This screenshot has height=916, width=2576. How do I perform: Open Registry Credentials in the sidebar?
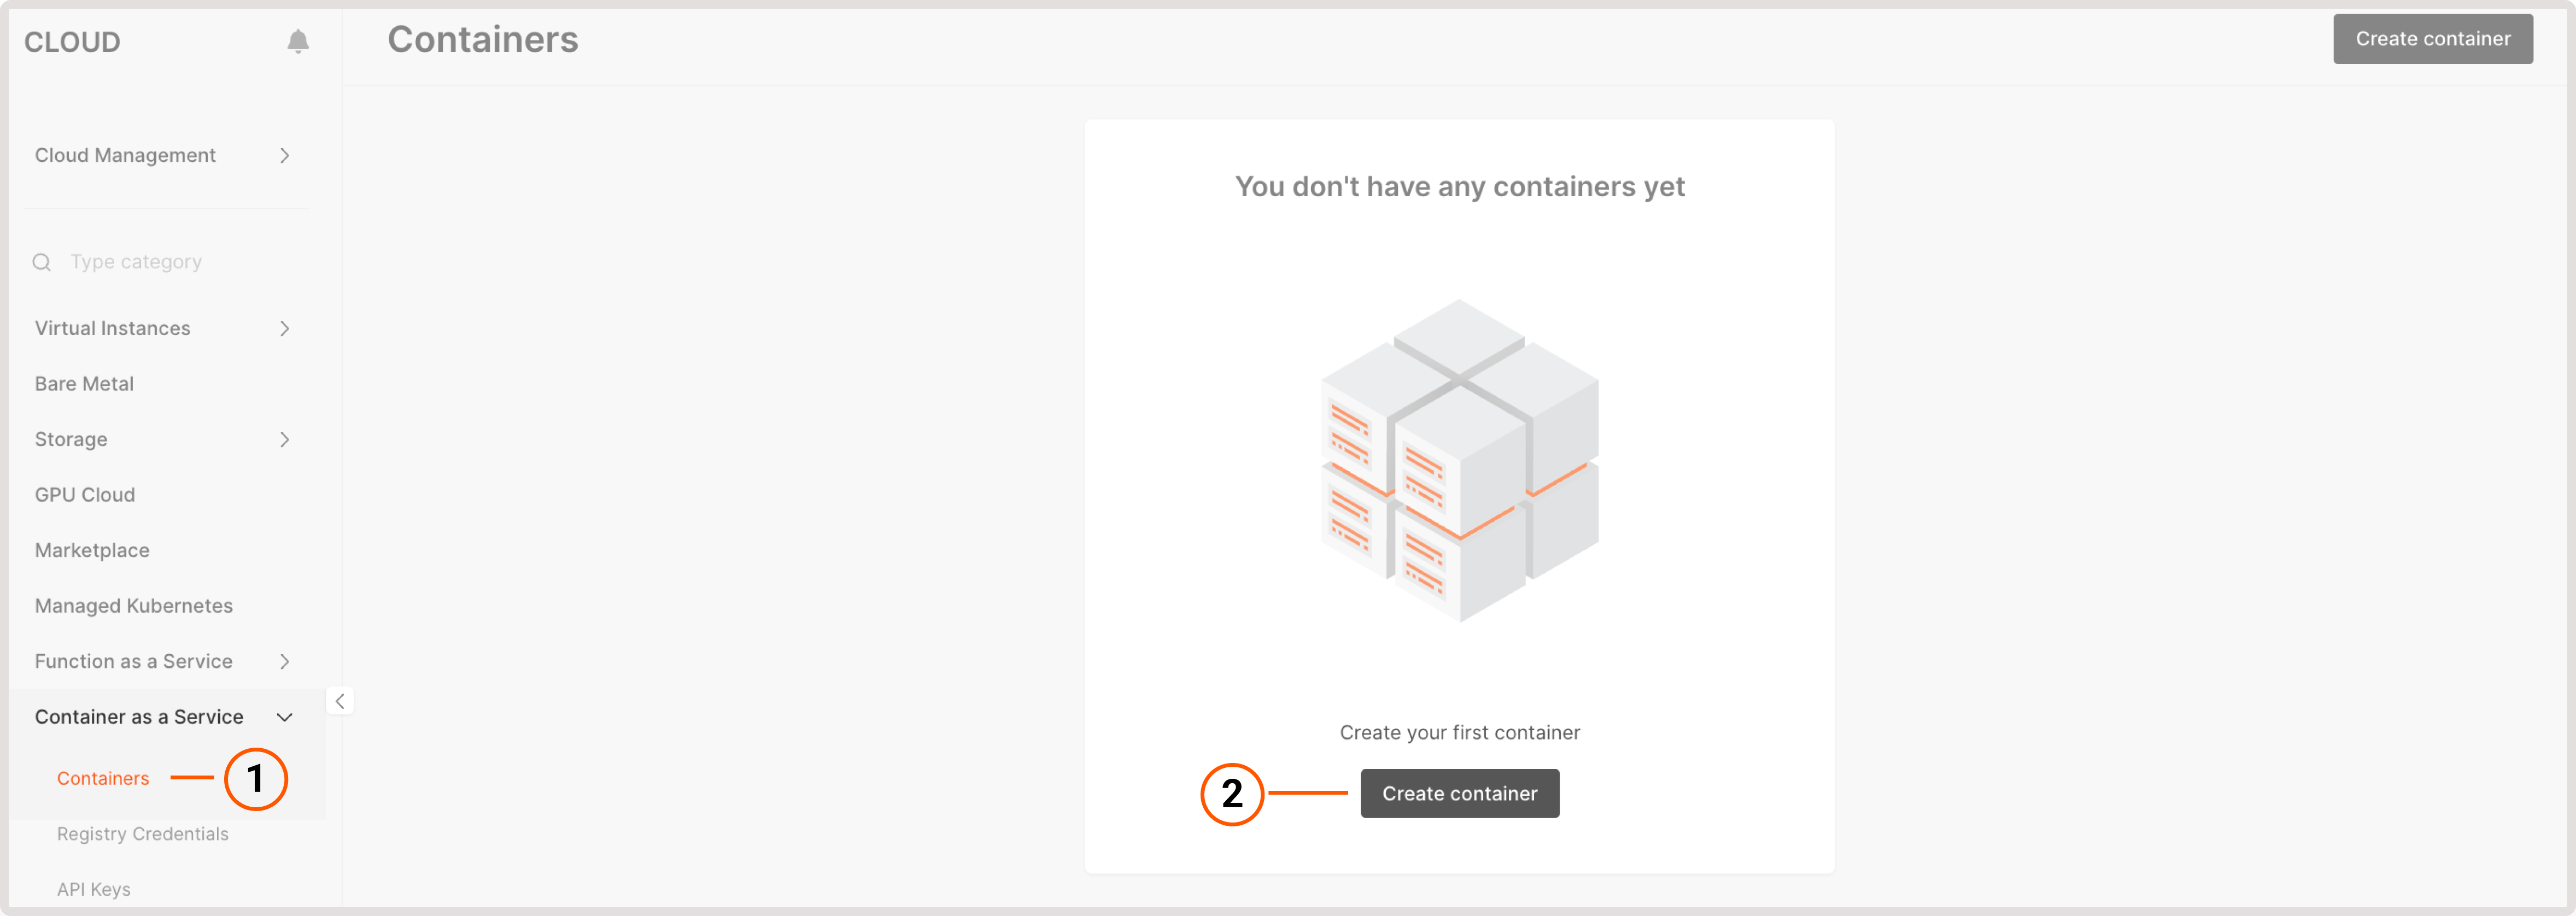(142, 833)
